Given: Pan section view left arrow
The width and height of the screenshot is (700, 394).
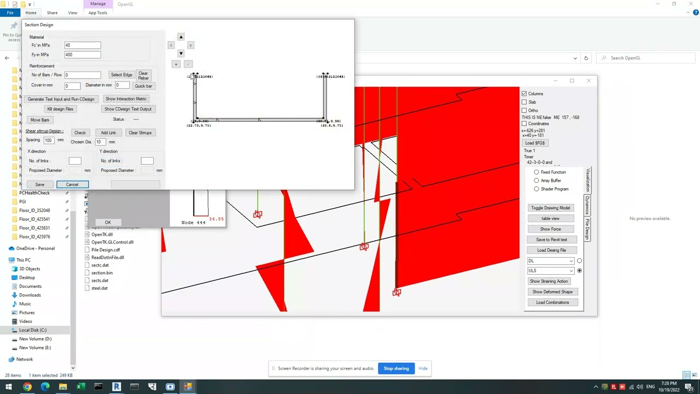Looking at the screenshot, I should click(x=171, y=45).
